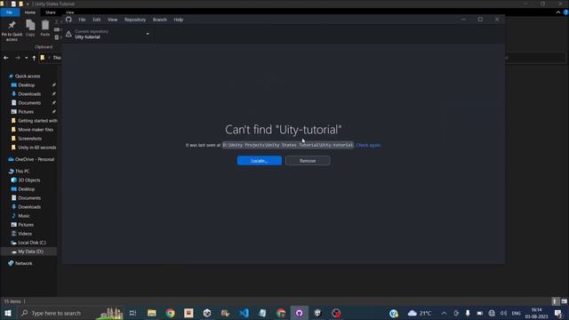Open the Branch menu
Image resolution: width=569 pixels, height=320 pixels.
coord(160,20)
